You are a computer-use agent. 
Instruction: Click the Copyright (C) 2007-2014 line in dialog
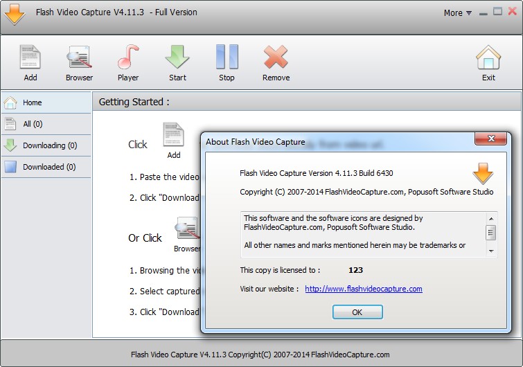(366, 192)
